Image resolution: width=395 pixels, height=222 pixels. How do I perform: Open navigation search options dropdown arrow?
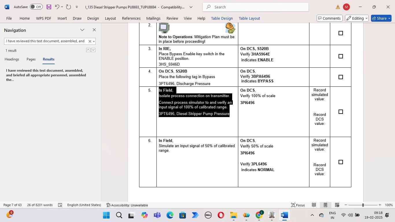94,41
